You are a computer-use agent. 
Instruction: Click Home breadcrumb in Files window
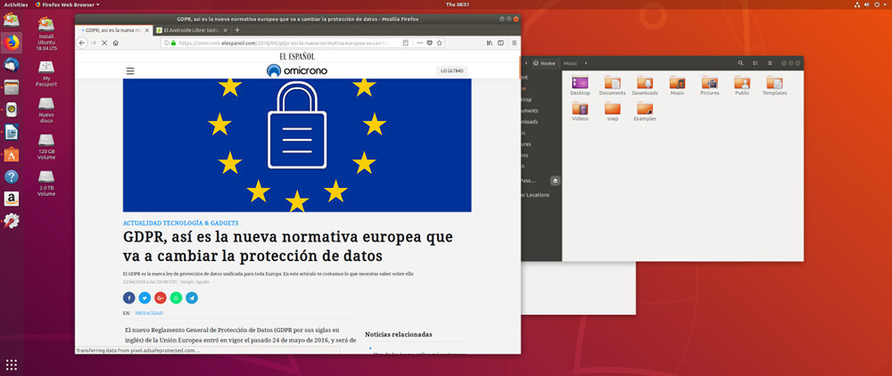point(544,63)
